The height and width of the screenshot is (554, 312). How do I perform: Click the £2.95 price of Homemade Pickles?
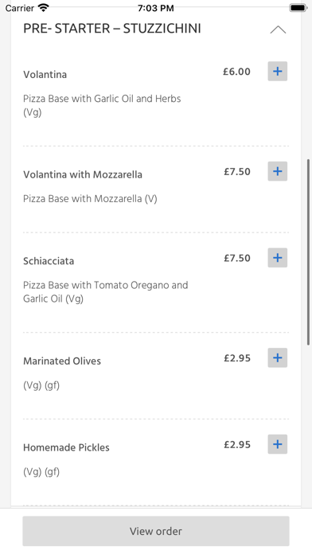point(237,444)
